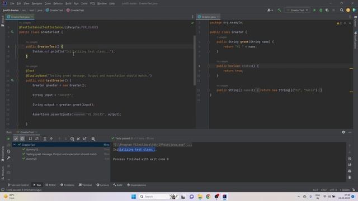Select the 'Testing greet message' test result
The height and width of the screenshot is (201, 358).
62,154
